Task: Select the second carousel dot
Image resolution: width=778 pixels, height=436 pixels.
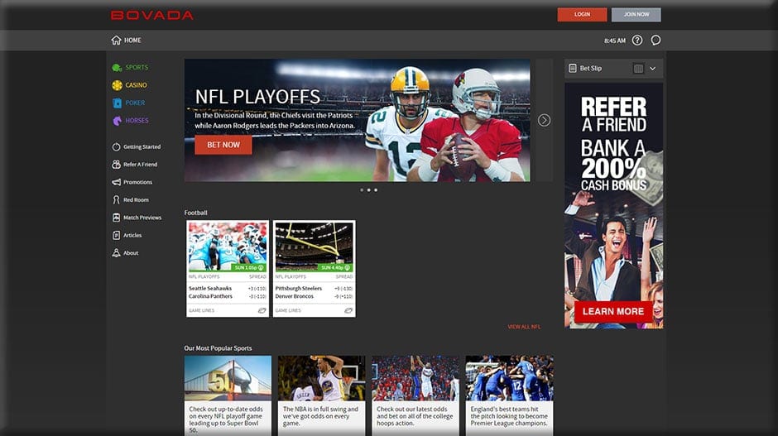Action: point(368,190)
